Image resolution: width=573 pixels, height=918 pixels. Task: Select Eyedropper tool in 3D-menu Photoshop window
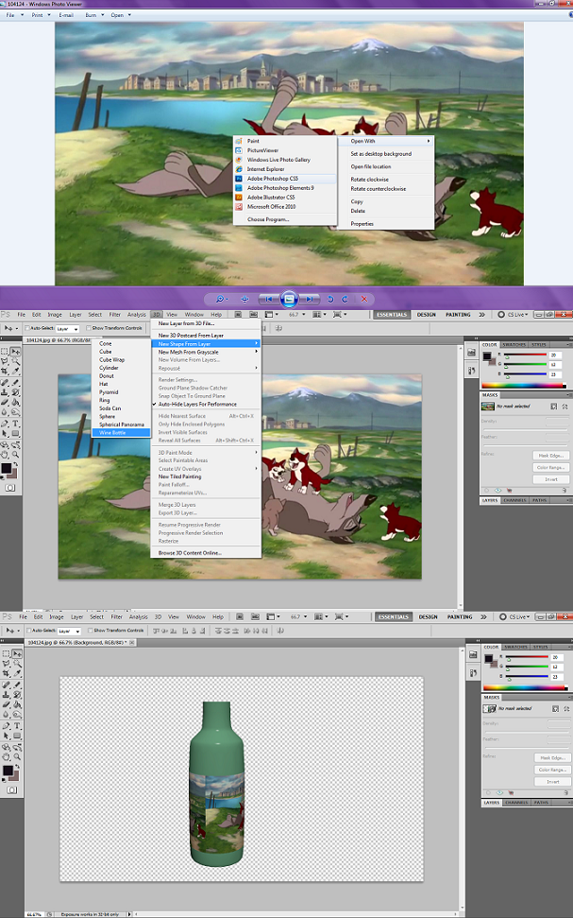pos(16,372)
